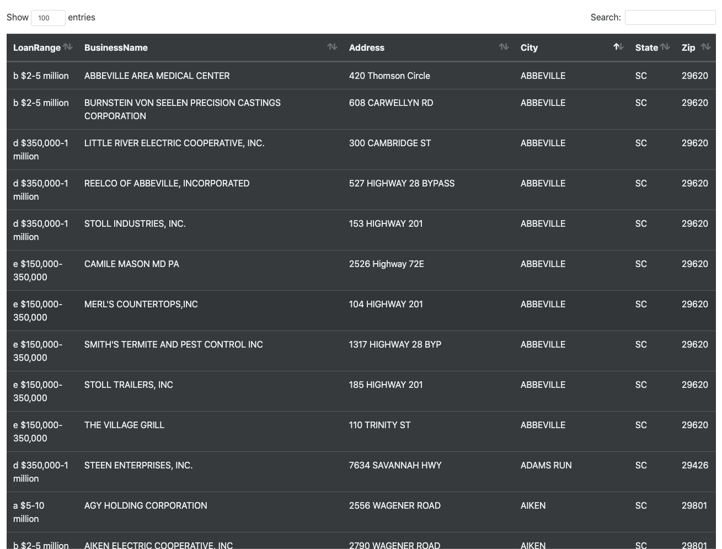This screenshot has width=722, height=549.
Task: Click address 104 HIGHWAY 201
Action: click(386, 304)
